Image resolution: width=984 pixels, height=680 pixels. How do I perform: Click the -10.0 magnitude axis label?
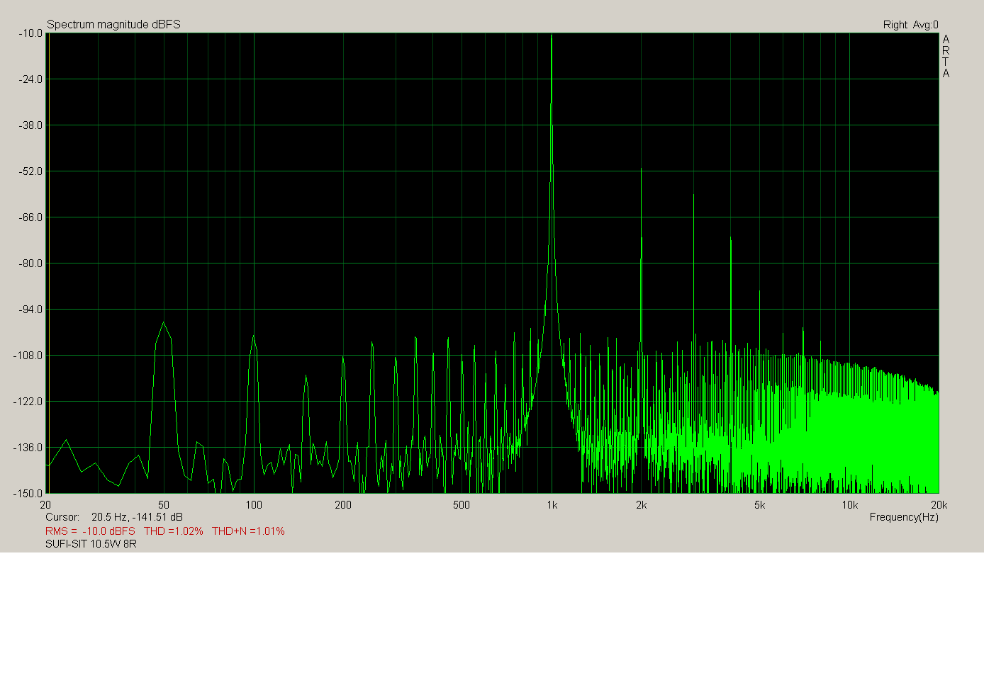click(x=30, y=33)
